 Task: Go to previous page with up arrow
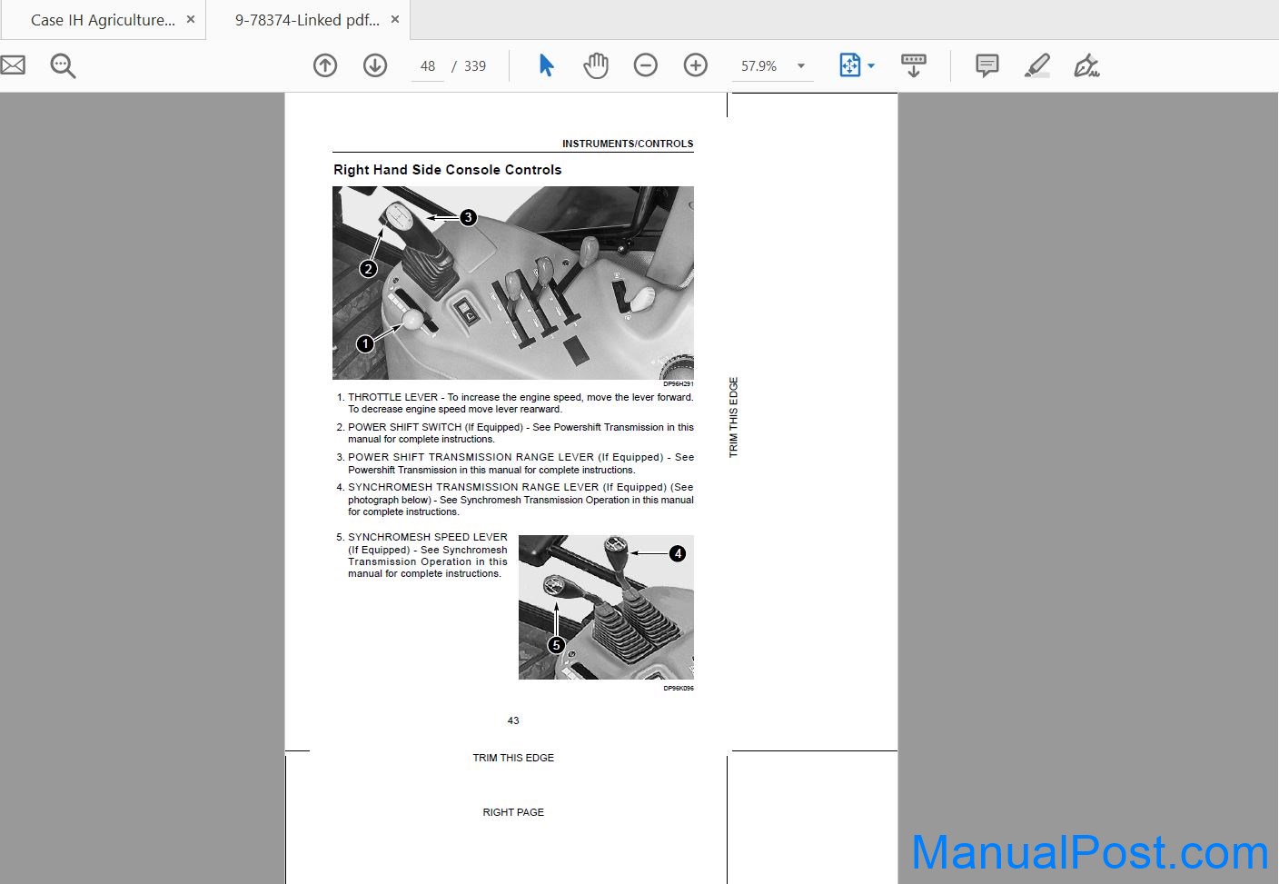pyautogui.click(x=325, y=65)
